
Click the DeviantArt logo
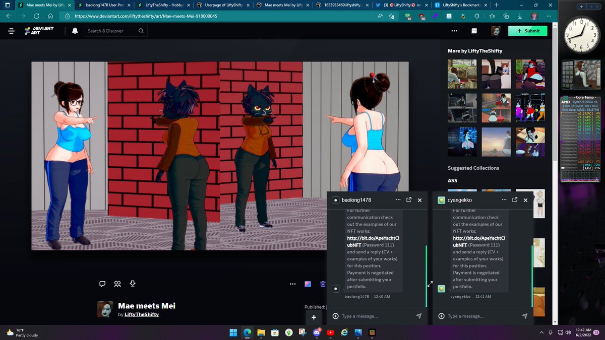[x=39, y=31]
